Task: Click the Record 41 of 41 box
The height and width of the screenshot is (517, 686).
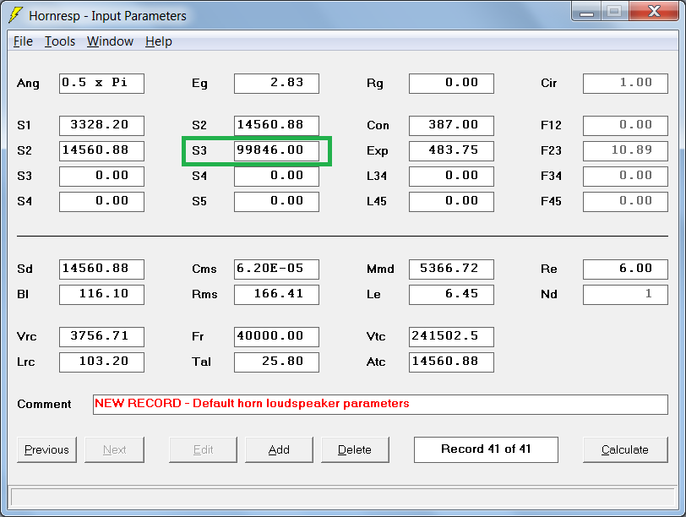Action: (486, 449)
